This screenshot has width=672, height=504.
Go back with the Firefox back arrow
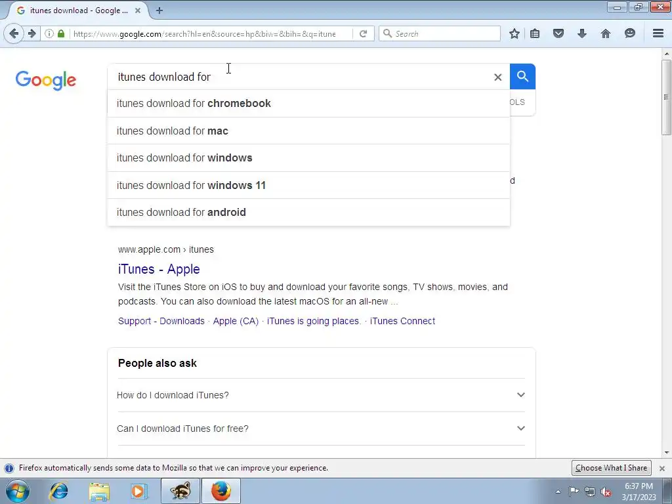click(x=14, y=33)
